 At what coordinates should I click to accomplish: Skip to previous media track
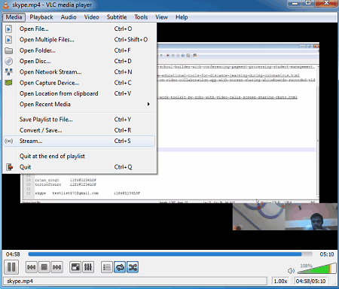coord(32,267)
